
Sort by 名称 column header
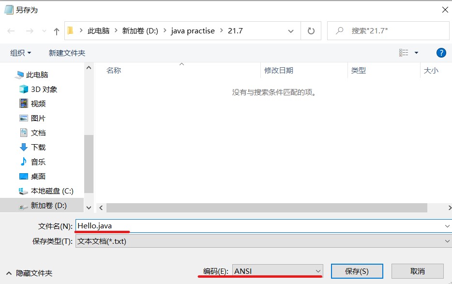pos(114,70)
